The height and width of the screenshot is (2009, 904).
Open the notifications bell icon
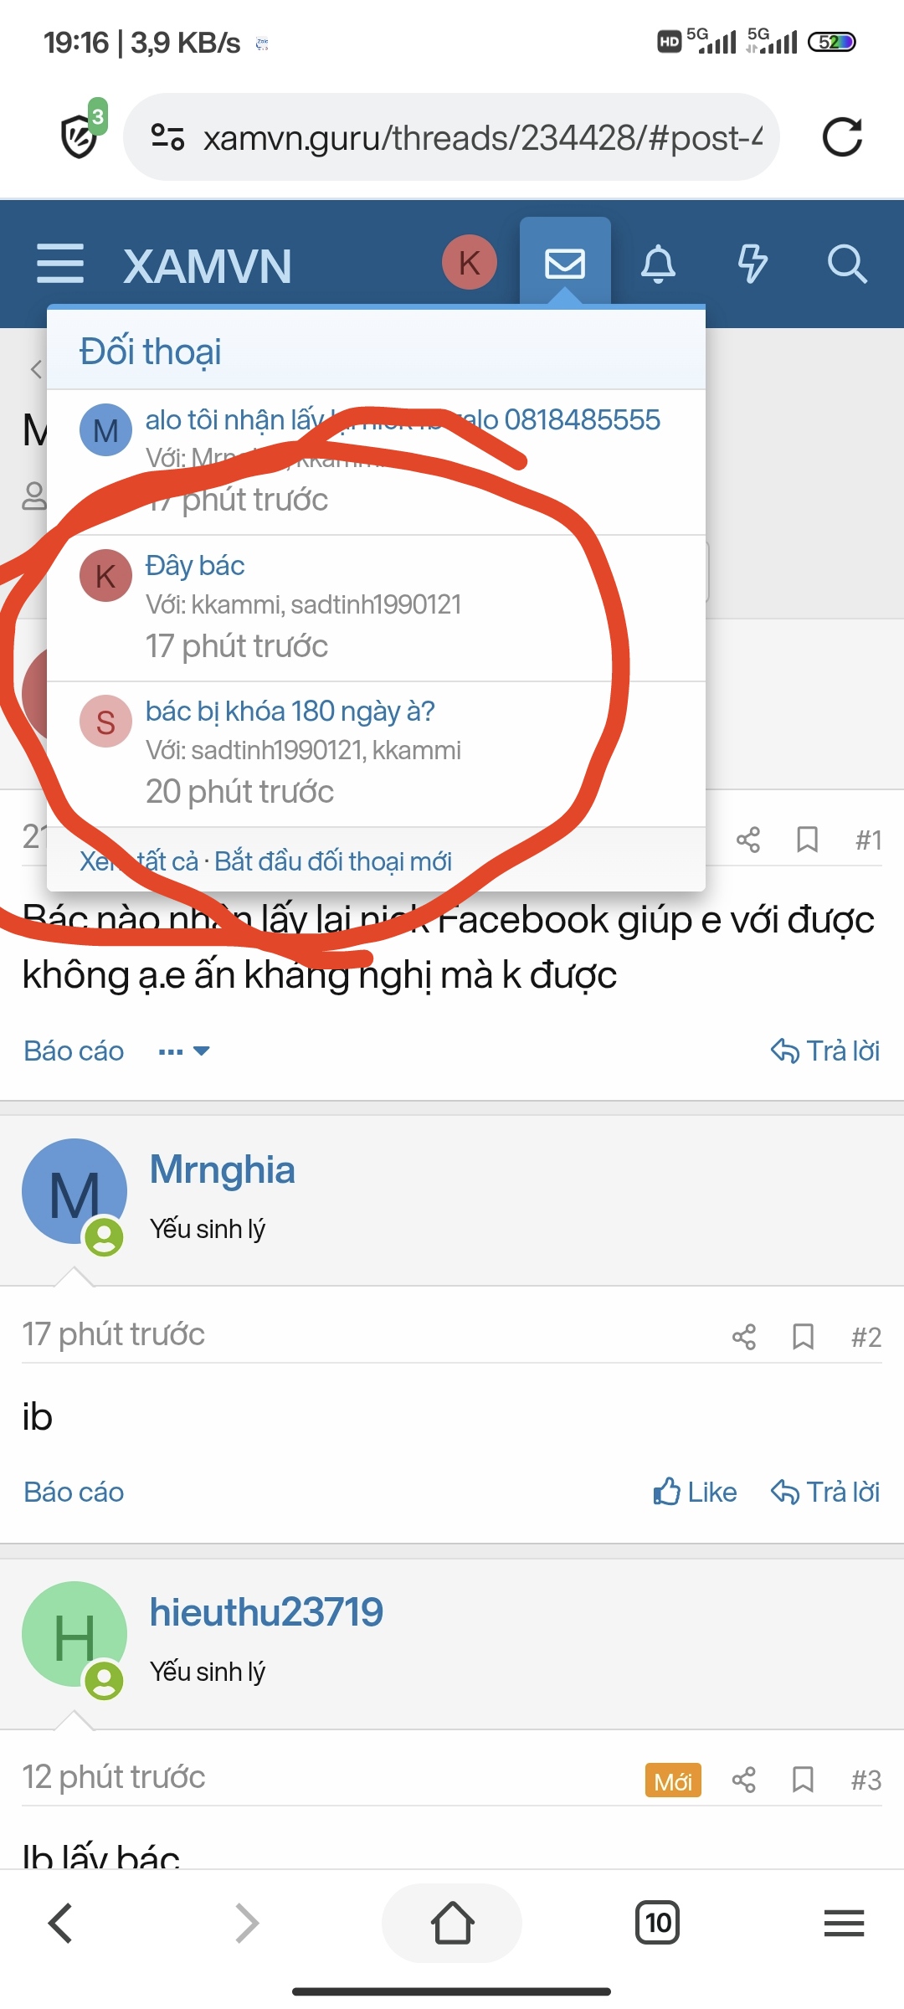pos(658,264)
